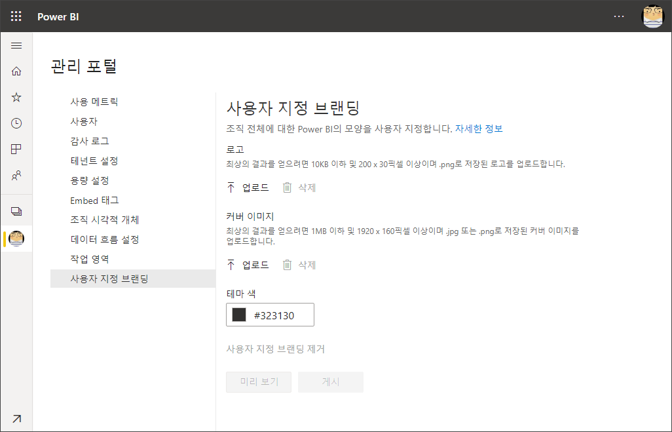This screenshot has width=672, height=432.
Task: Toggle the hamburger navigation menu
Action: tap(16, 45)
